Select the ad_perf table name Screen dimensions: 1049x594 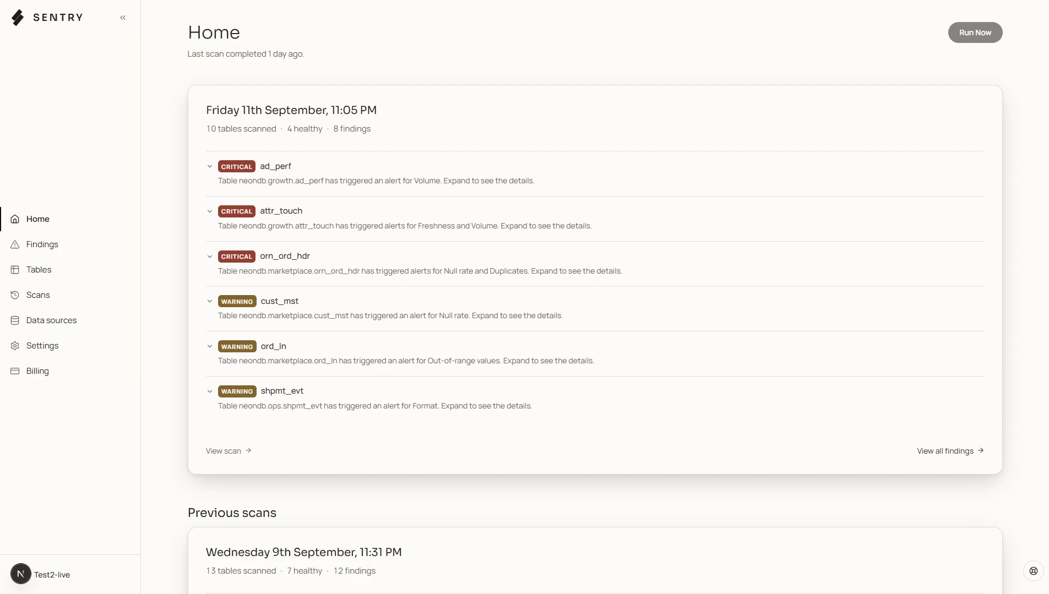pyautogui.click(x=275, y=166)
